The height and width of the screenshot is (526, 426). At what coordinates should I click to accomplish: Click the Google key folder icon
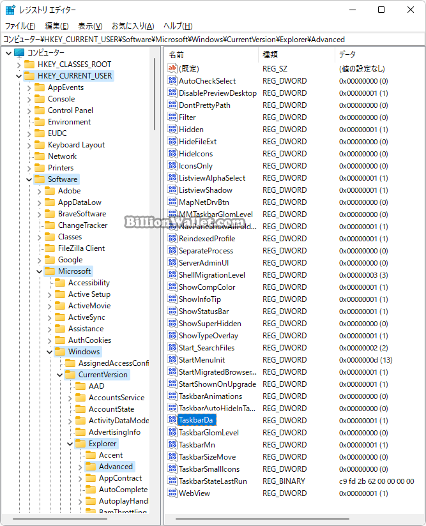pos(50,260)
